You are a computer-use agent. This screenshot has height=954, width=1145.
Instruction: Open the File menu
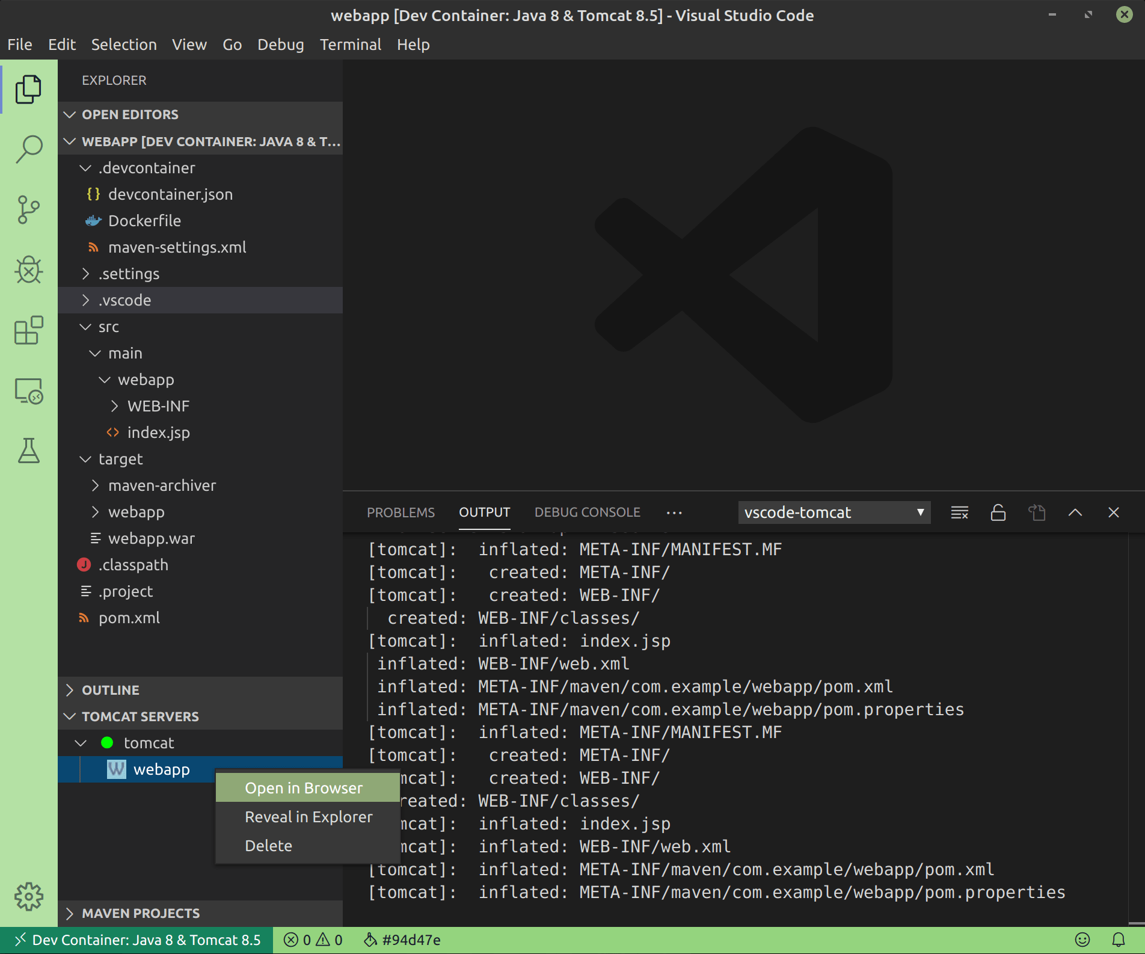20,45
